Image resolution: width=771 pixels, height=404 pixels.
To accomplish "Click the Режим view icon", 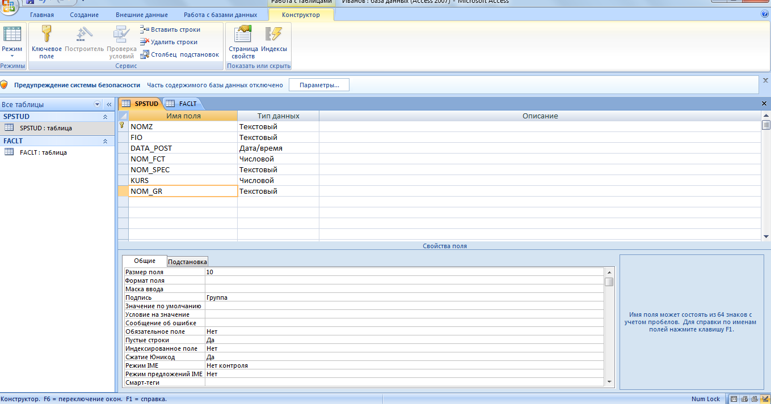I will coord(12,35).
